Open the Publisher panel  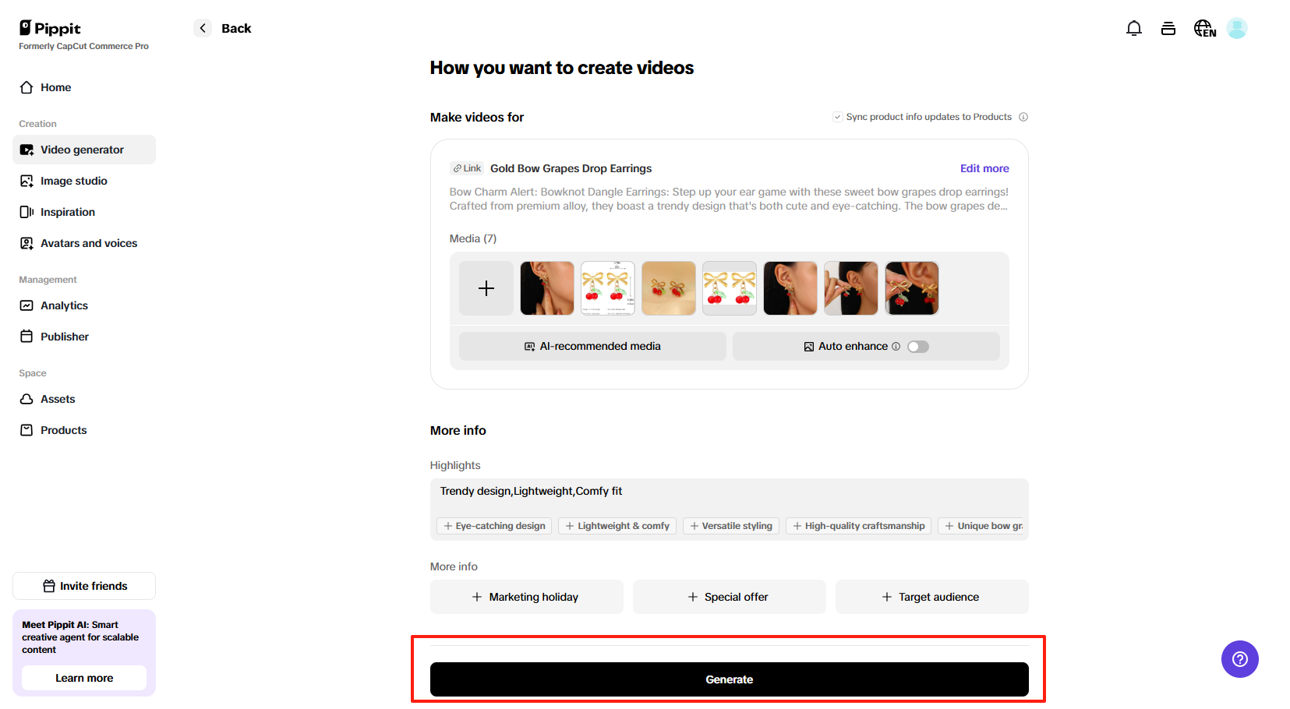pos(64,336)
